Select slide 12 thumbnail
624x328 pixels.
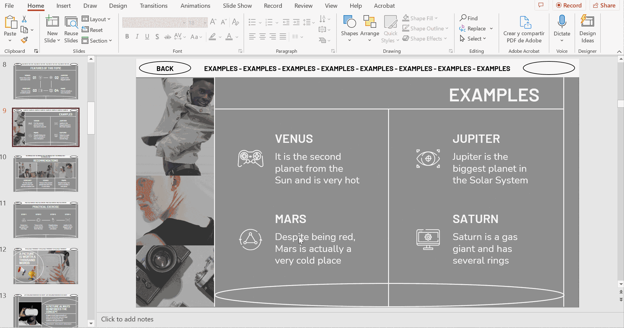(x=46, y=265)
